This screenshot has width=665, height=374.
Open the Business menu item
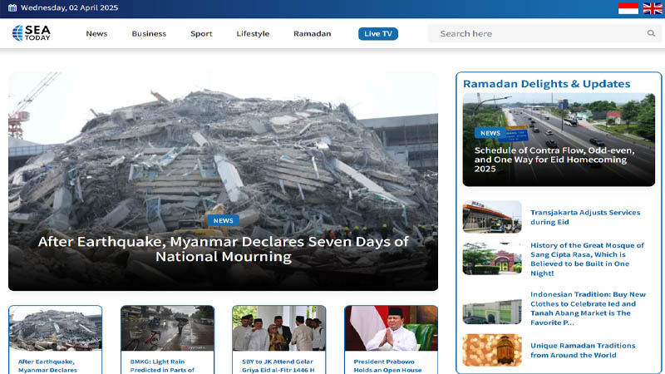149,33
